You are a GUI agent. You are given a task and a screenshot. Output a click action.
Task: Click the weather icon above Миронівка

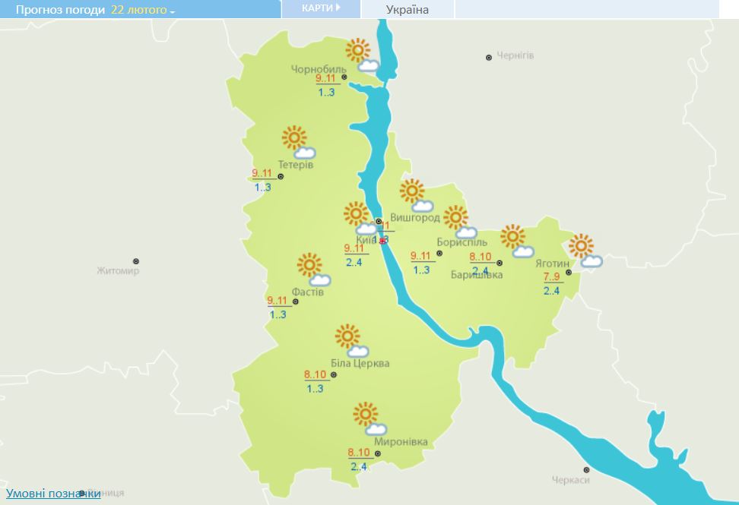click(370, 418)
